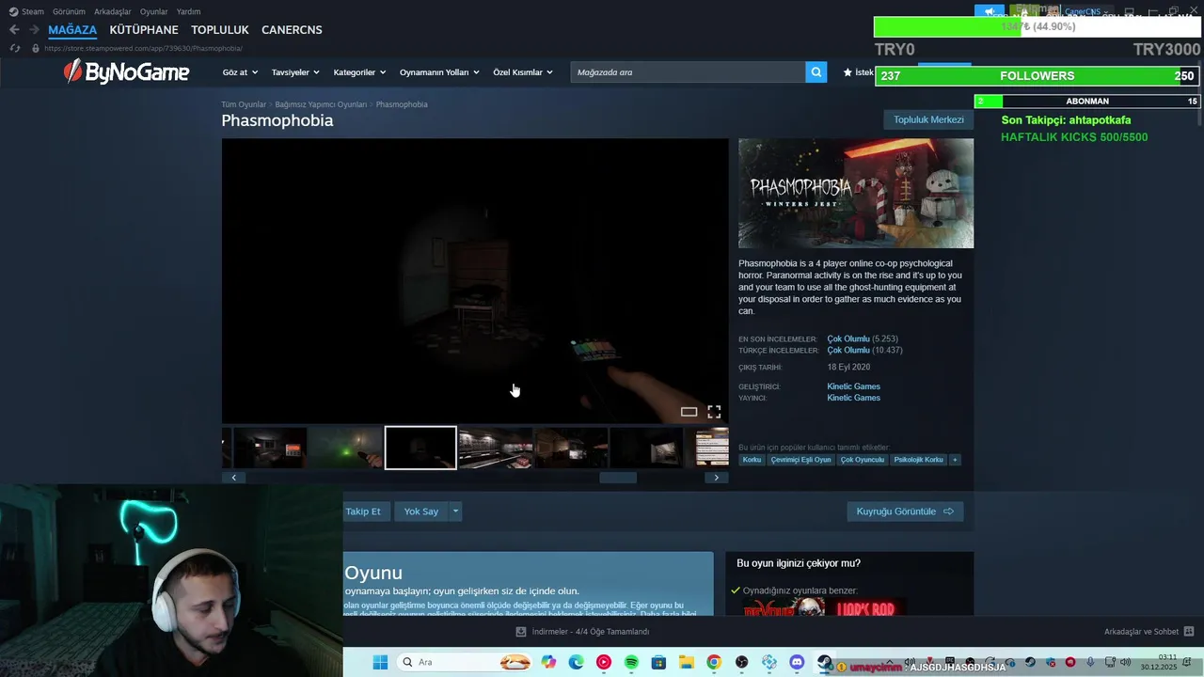Click the Arkadaşlar ve Sohbet chat icon
The image size is (1204, 677).
point(1189,632)
